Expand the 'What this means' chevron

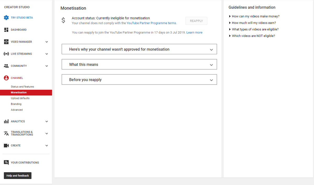(211, 65)
